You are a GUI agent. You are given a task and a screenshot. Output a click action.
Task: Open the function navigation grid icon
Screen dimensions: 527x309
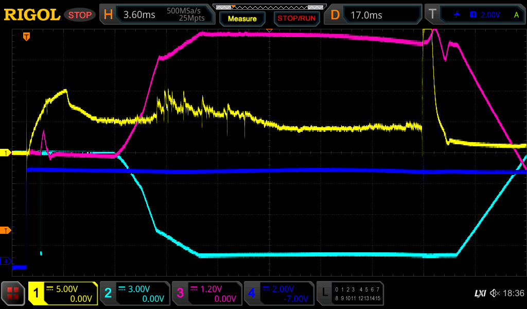(x=13, y=294)
